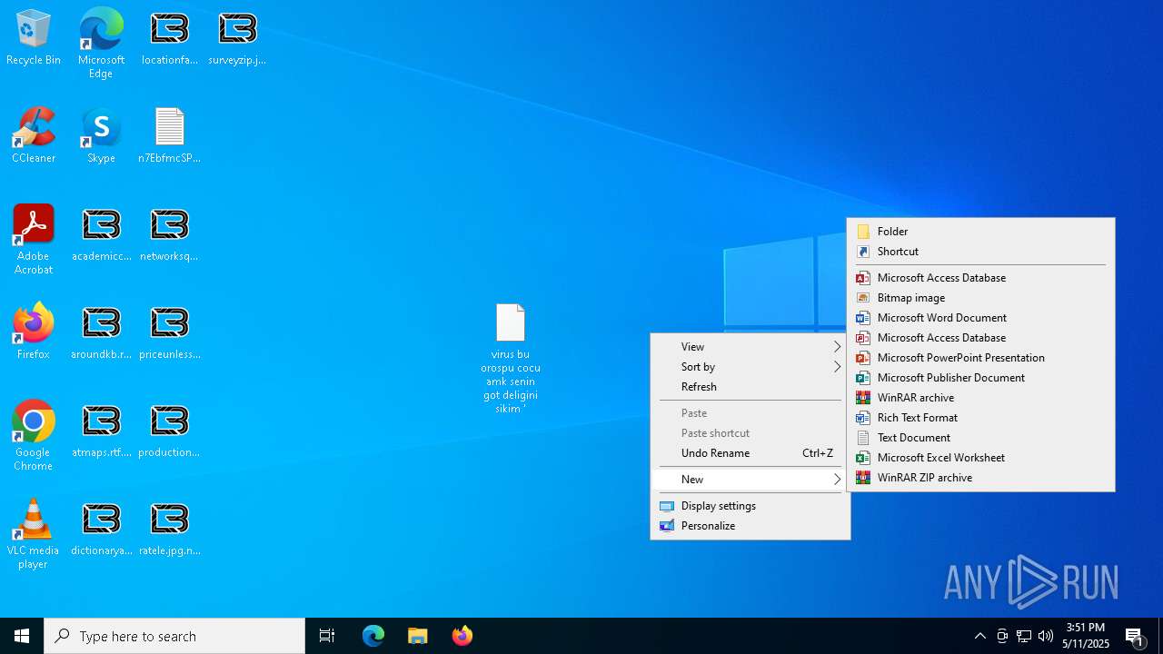The width and height of the screenshot is (1163, 654).
Task: Select the CCleaner desktop shortcut
Action: coord(34,136)
